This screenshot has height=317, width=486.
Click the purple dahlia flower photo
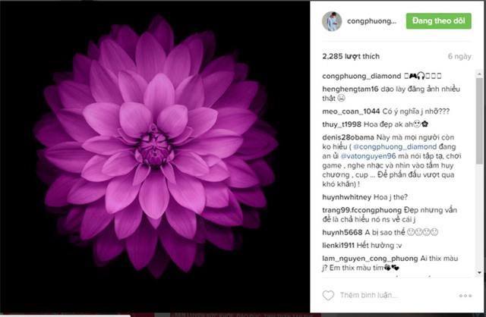tap(155, 149)
